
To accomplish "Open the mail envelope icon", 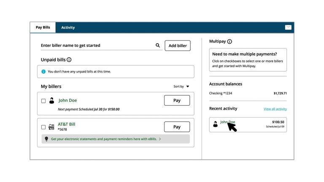I will coord(288,27).
